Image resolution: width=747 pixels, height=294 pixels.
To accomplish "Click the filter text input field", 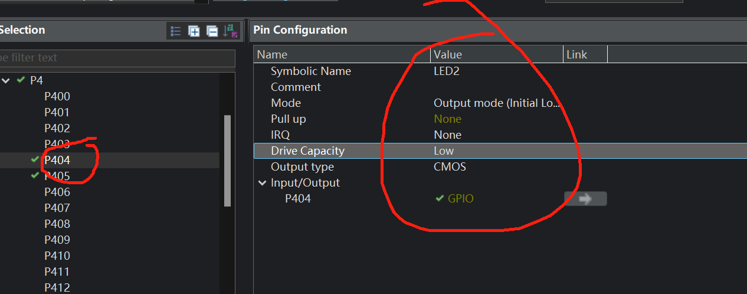I will click(117, 58).
